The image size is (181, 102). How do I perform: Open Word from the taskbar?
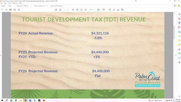click(30, 100)
